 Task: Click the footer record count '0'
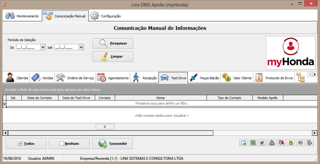[x=105, y=127]
